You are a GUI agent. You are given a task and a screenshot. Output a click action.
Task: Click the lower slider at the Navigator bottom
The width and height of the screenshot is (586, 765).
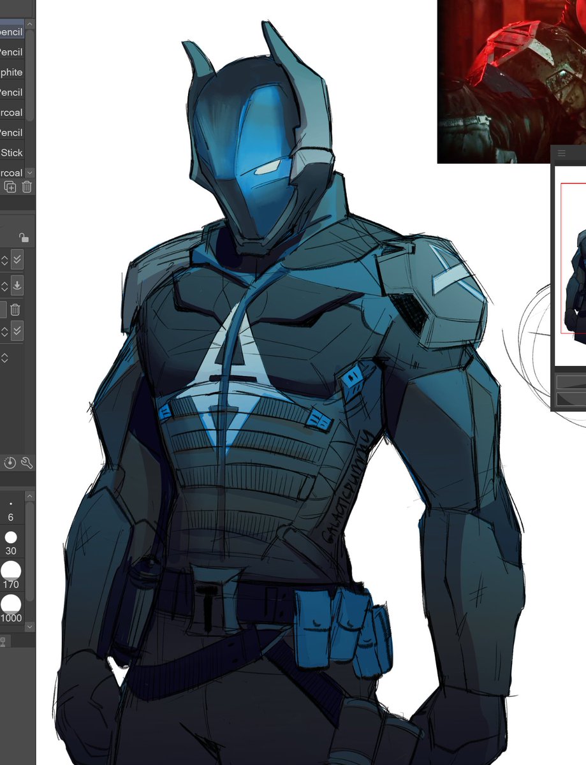[571, 399]
